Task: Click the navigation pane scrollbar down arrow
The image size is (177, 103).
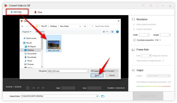Action: pyautogui.click(x=42, y=67)
